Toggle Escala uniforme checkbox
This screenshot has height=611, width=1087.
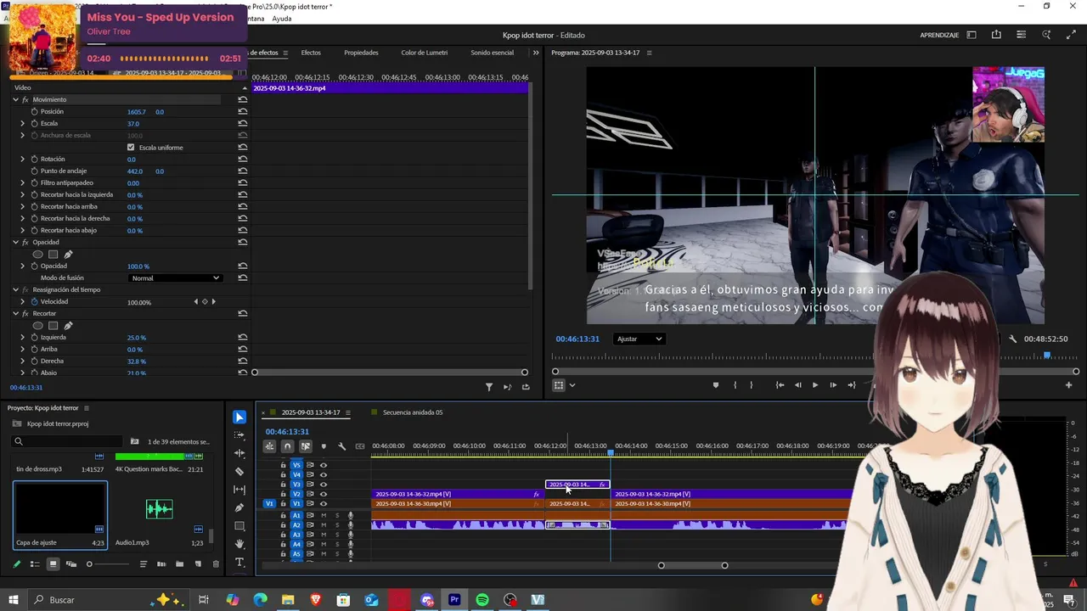click(131, 147)
